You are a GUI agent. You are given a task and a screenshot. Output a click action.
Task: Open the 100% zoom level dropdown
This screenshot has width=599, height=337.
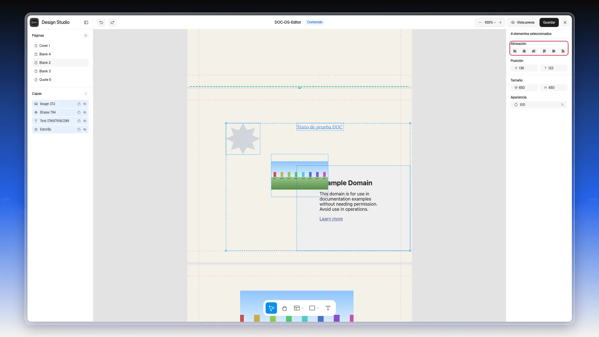tap(490, 22)
